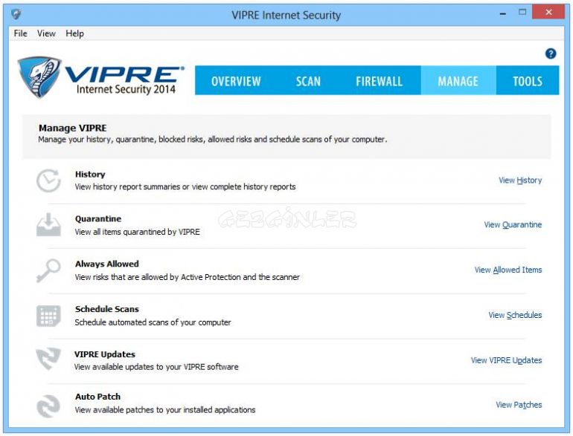Click the 'VIPRE Internet Security' window title
Screen dimensions: 573x436
click(x=286, y=16)
